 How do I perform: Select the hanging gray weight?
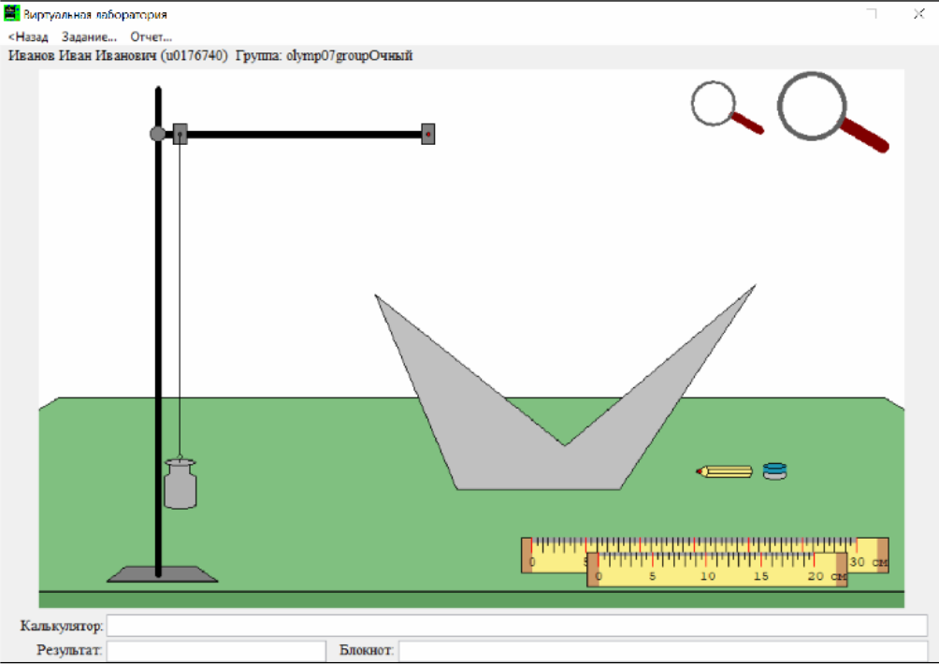(x=181, y=484)
